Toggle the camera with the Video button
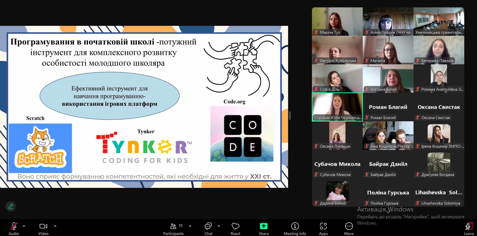Viewport: 477px width, 236px height. coord(43,228)
